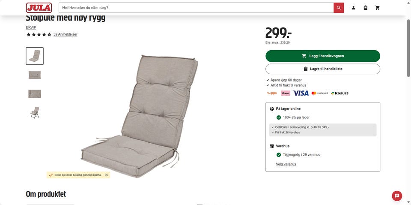
Task: Open the shopping list clipboard icon
Action: (x=365, y=8)
